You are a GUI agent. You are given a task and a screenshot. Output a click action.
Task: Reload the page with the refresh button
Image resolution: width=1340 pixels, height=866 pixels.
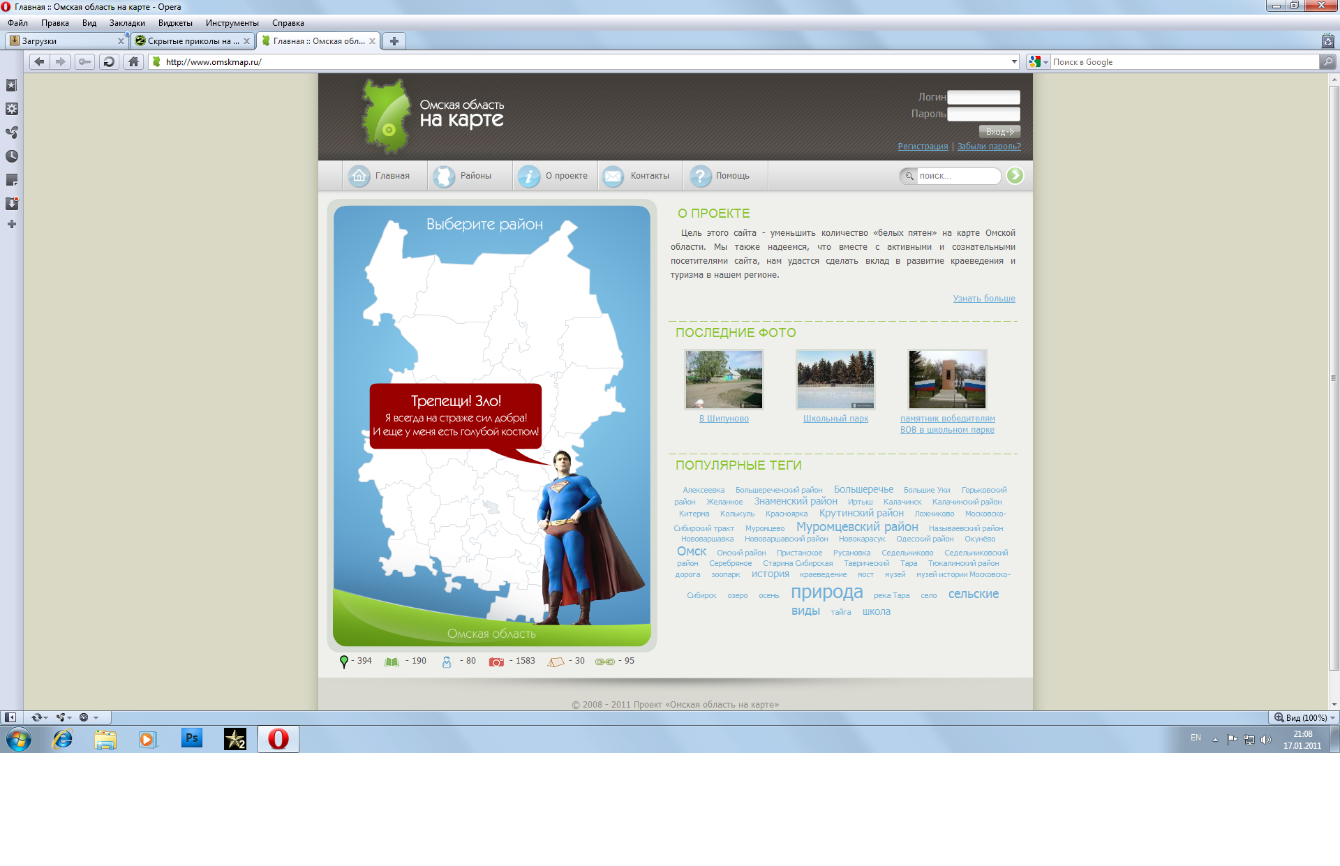pos(109,61)
